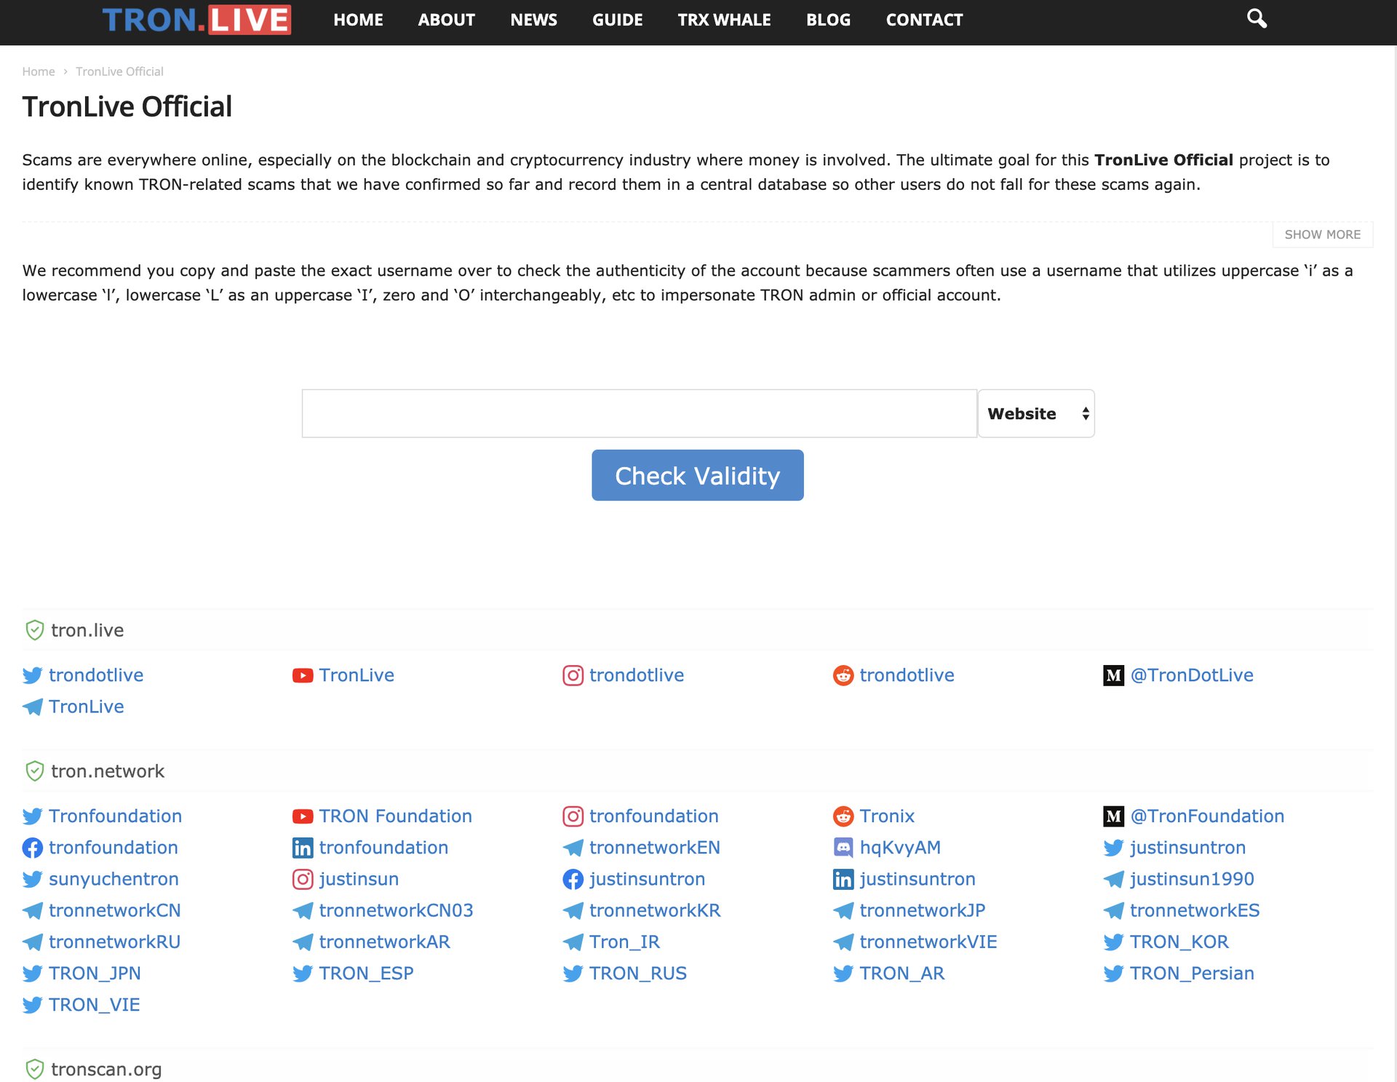Screen dimensions: 1397x1082
Task: Open tronnetworkRU Telegram link
Action: point(114,942)
